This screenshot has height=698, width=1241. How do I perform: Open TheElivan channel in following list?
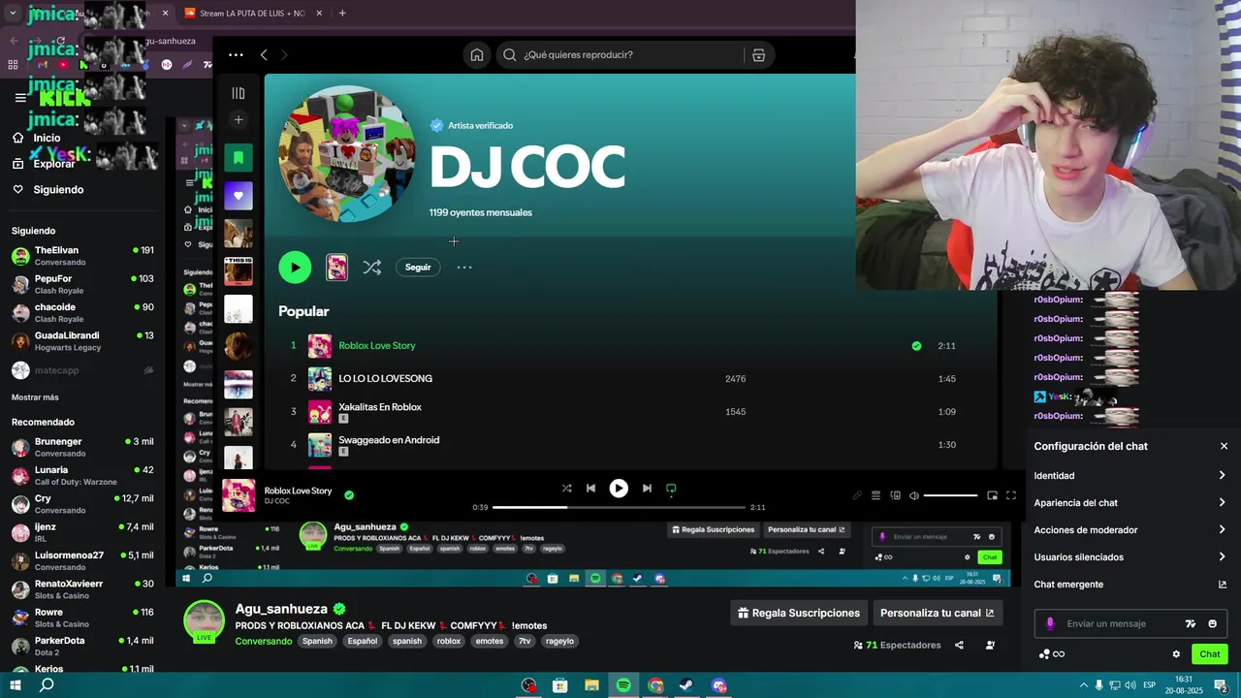(x=82, y=256)
